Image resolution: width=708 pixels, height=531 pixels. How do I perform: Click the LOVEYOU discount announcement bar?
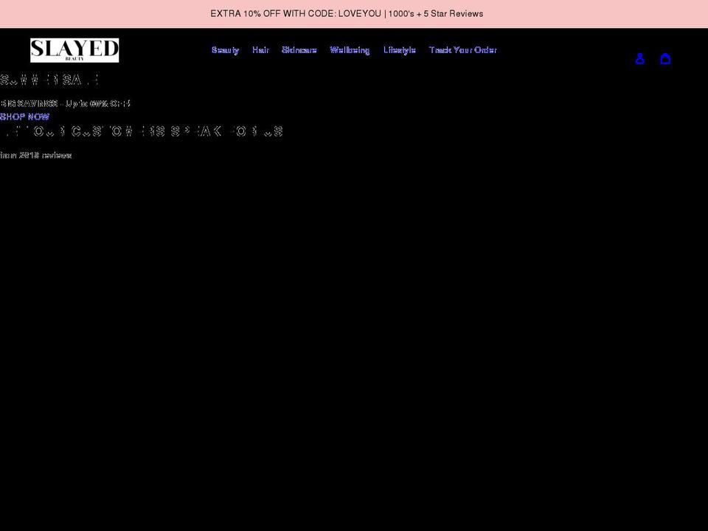[347, 13]
